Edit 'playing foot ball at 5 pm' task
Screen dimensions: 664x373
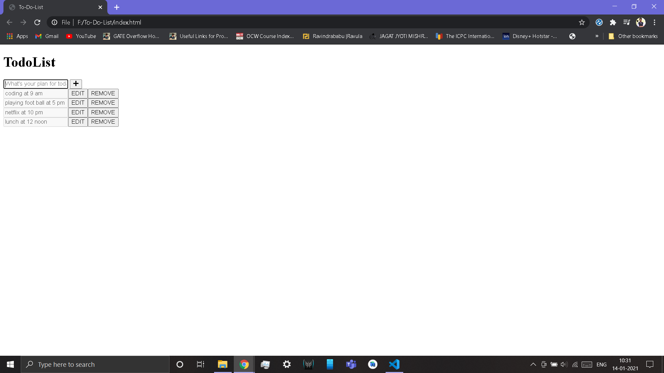(78, 103)
